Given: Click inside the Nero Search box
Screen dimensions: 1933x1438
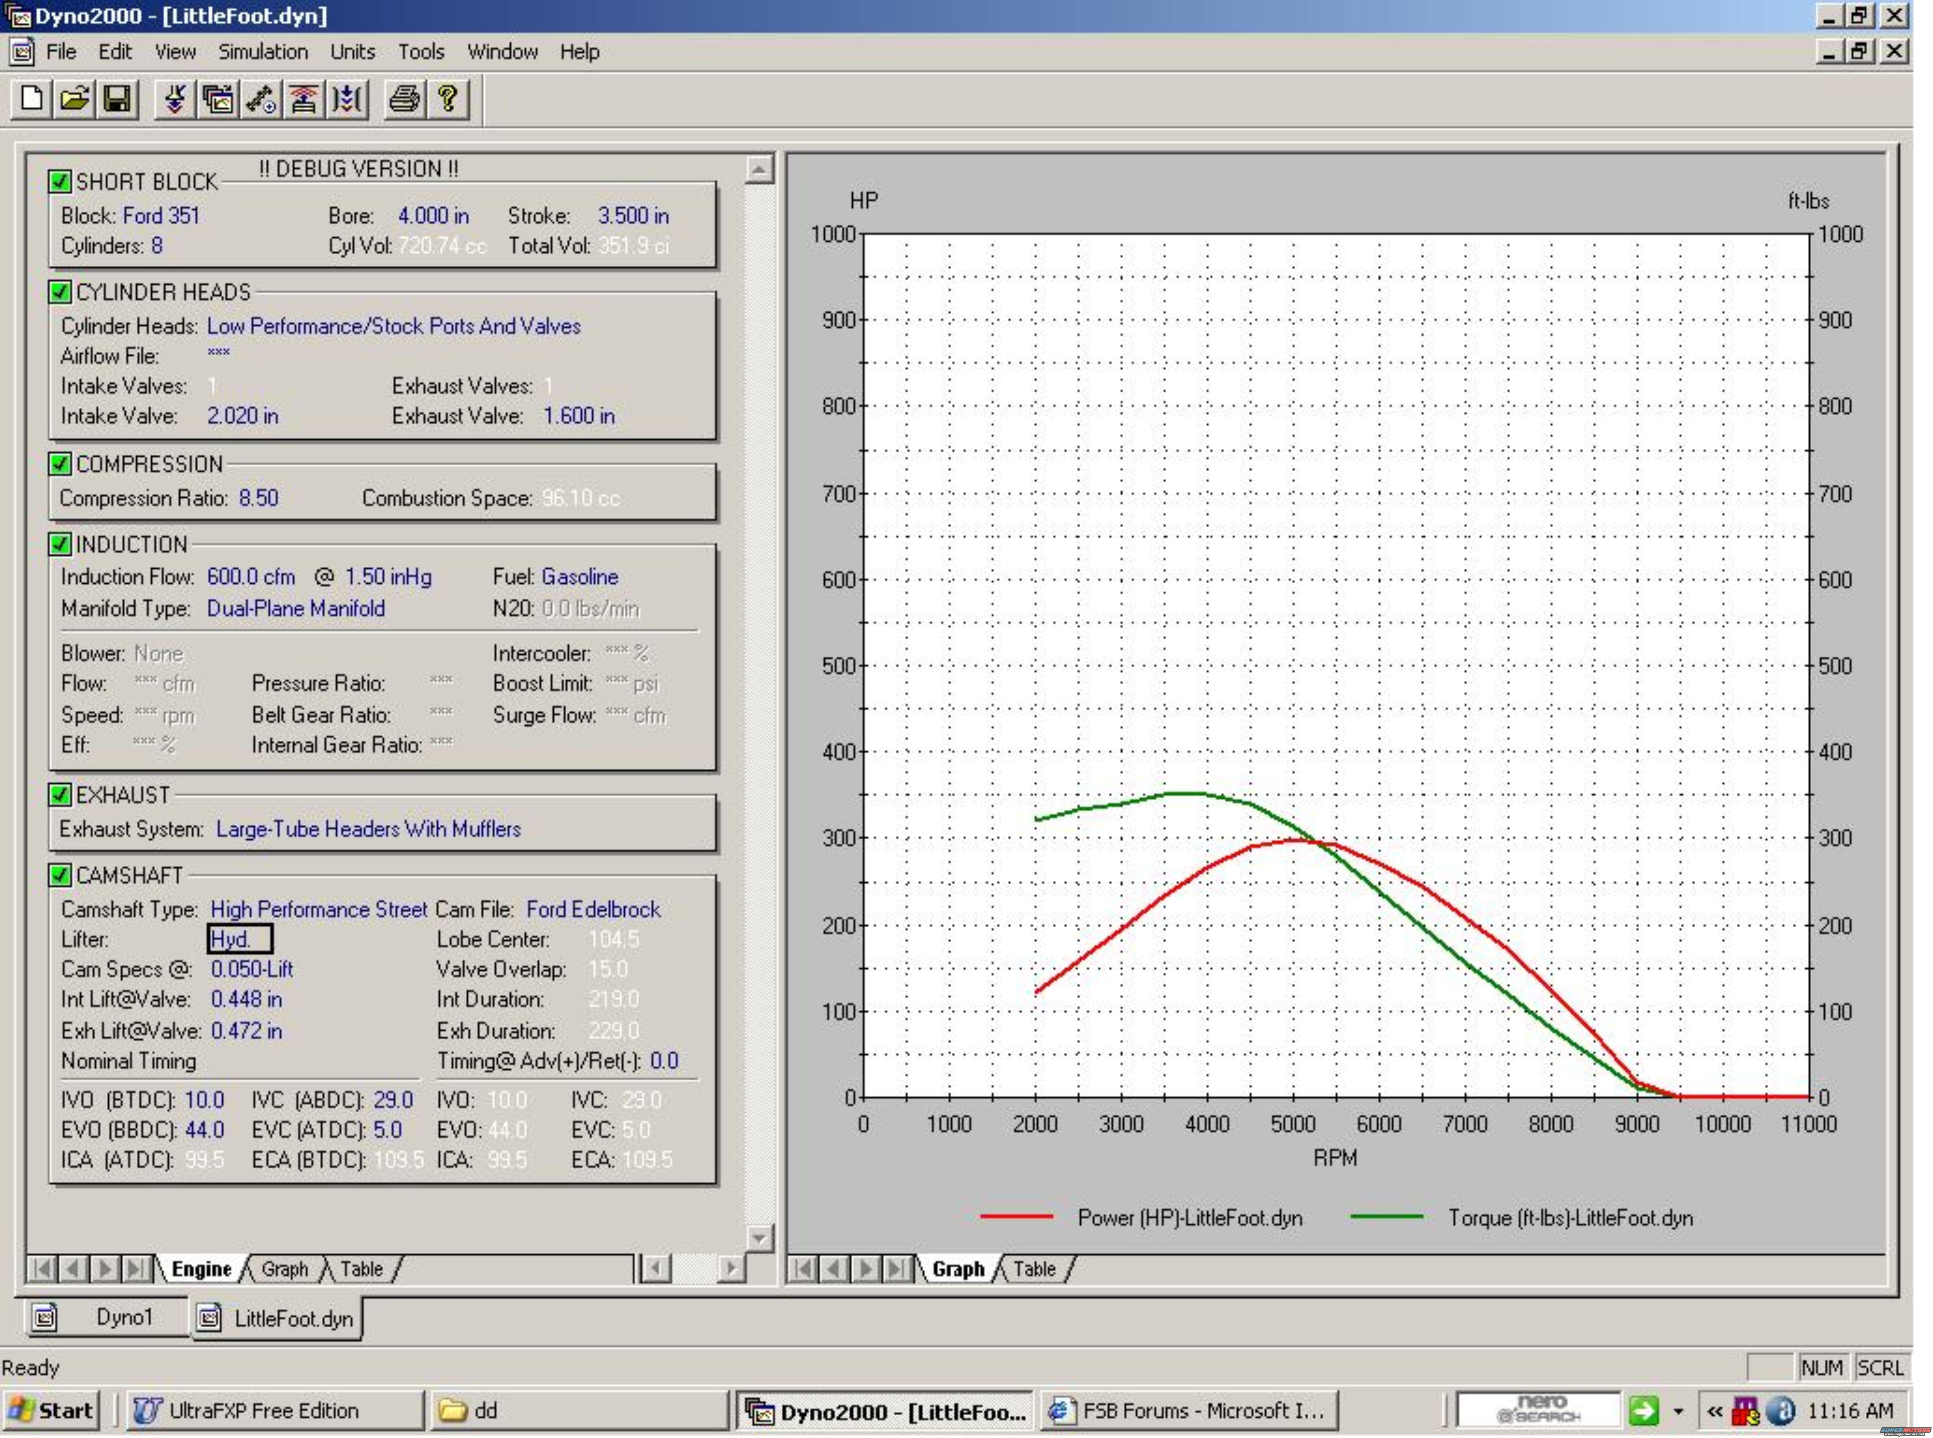Looking at the screenshot, I should [1540, 1410].
